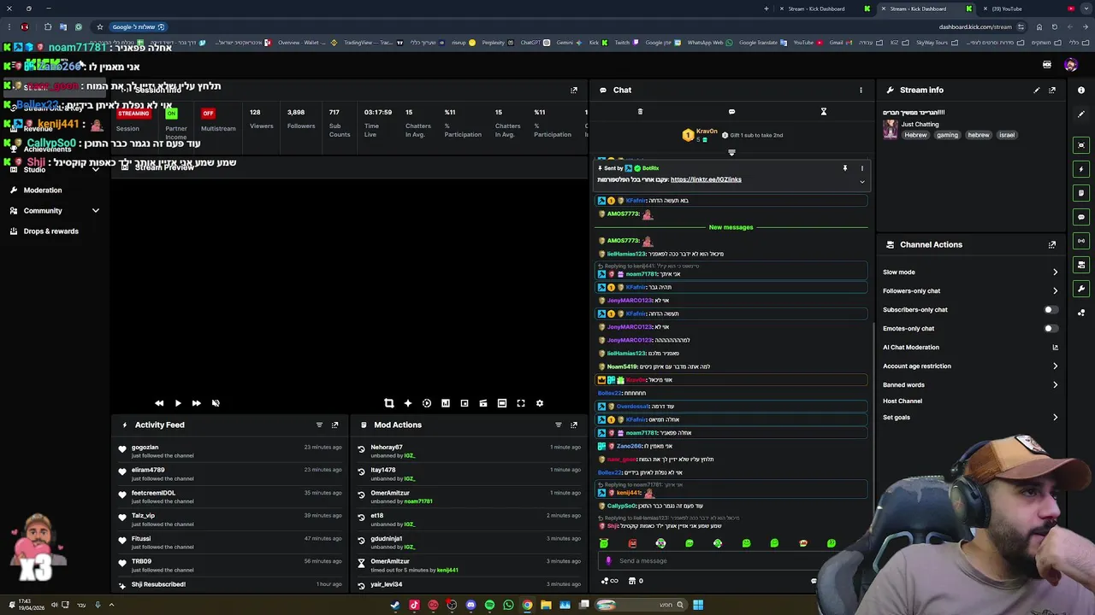Viewport: 1095px width, 615px height.
Task: Click the sparkle icon under the preview
Action: (x=408, y=403)
